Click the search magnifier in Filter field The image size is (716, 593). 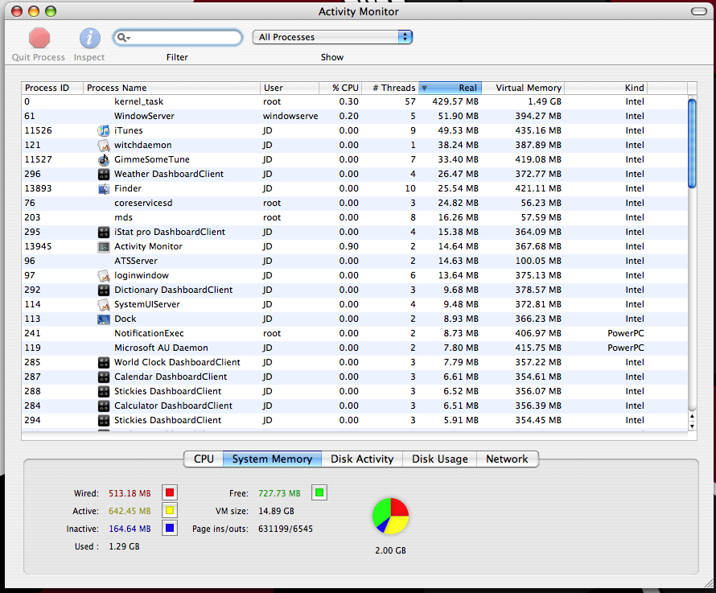(x=123, y=38)
